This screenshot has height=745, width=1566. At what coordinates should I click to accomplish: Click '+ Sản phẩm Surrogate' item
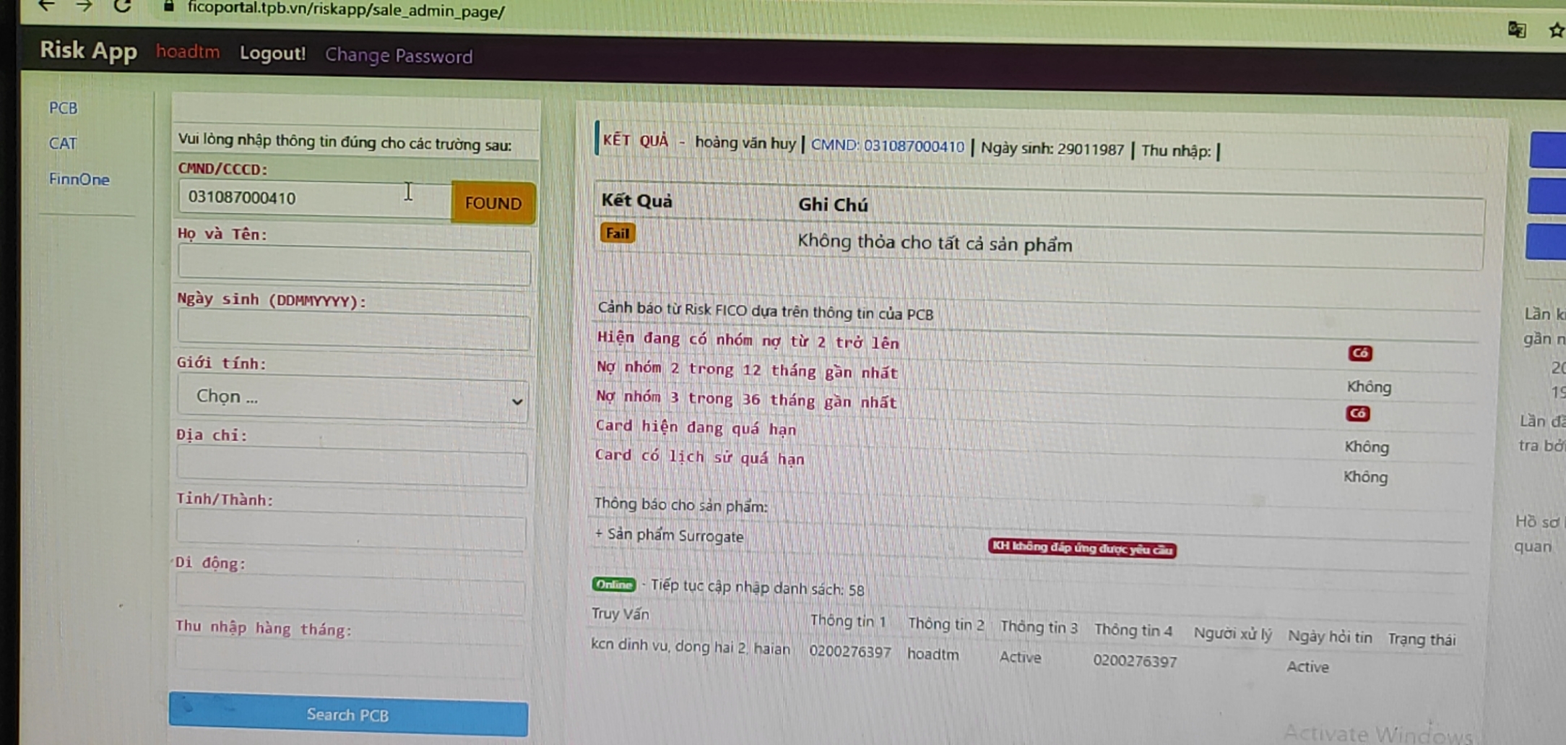(669, 535)
